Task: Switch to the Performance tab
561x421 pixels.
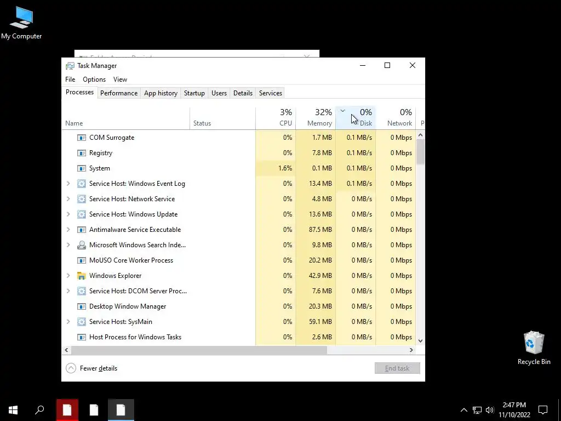Action: [119, 93]
